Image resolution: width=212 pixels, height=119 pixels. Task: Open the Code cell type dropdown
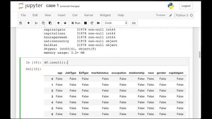click(x=116, y=23)
